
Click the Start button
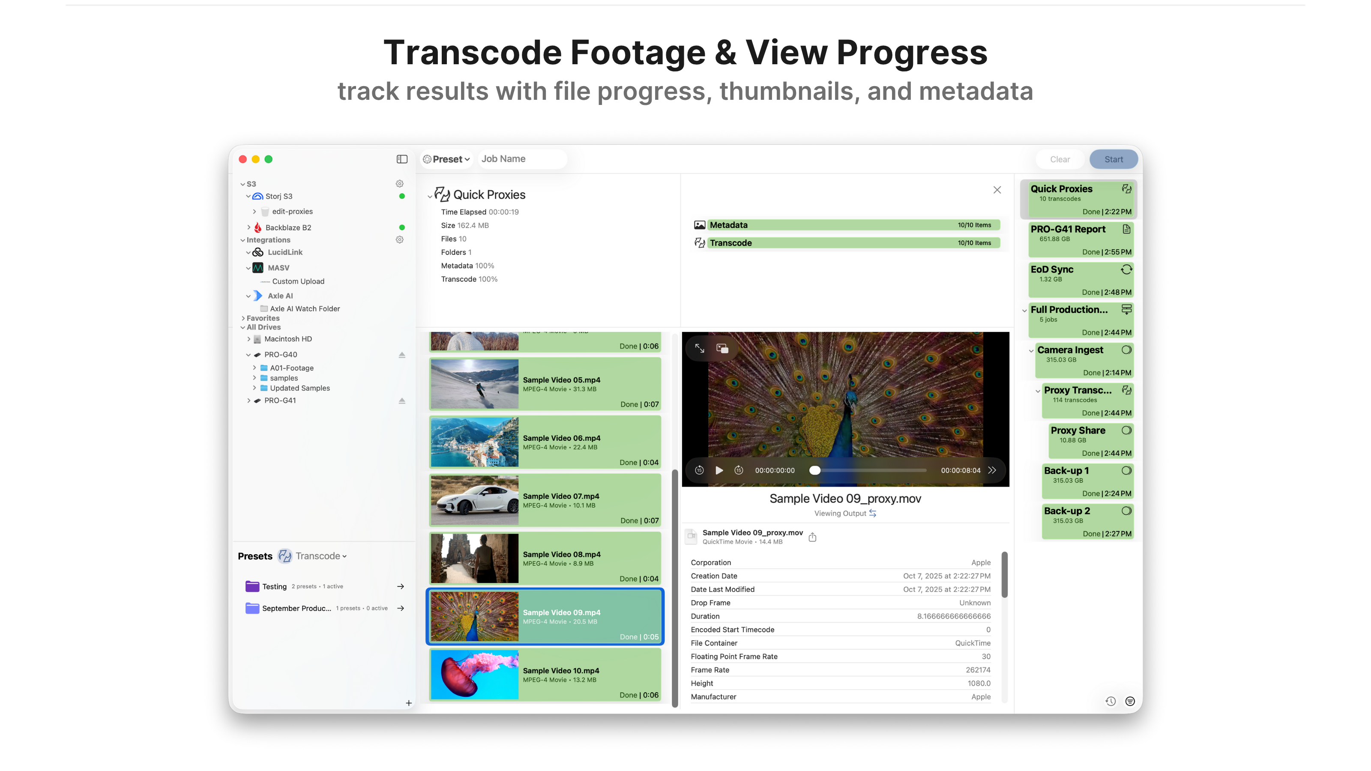coord(1113,159)
